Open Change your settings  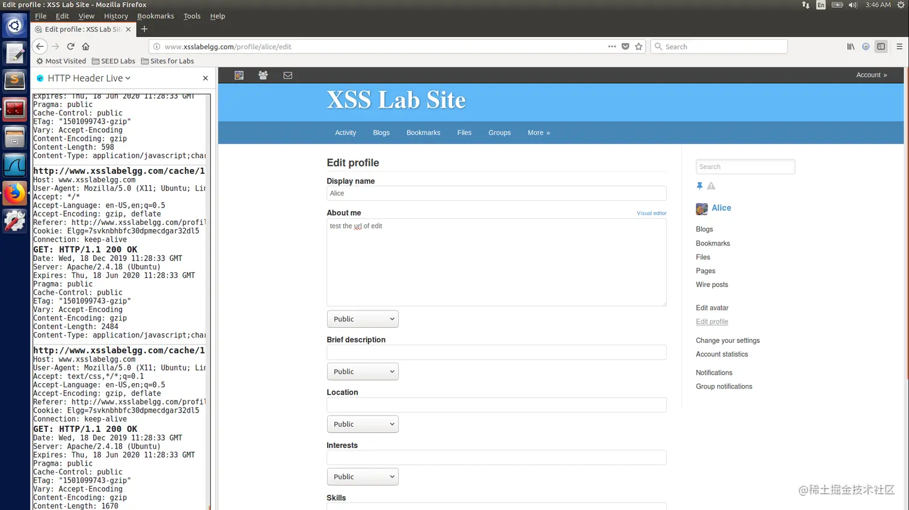coord(727,340)
